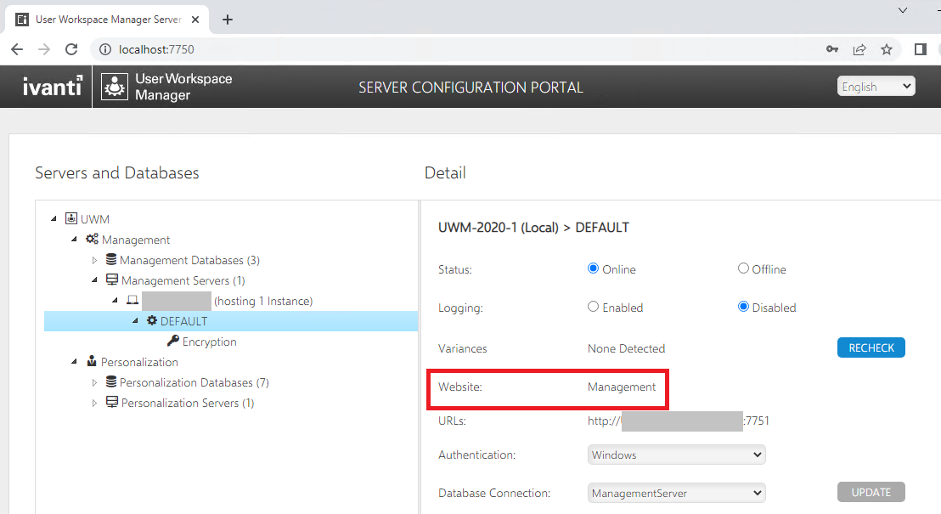Click the browser reload page icon

coord(71,49)
